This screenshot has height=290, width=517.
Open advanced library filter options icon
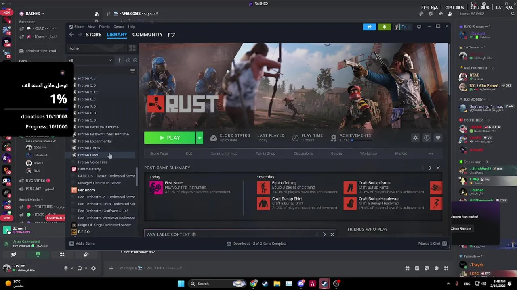(132, 70)
